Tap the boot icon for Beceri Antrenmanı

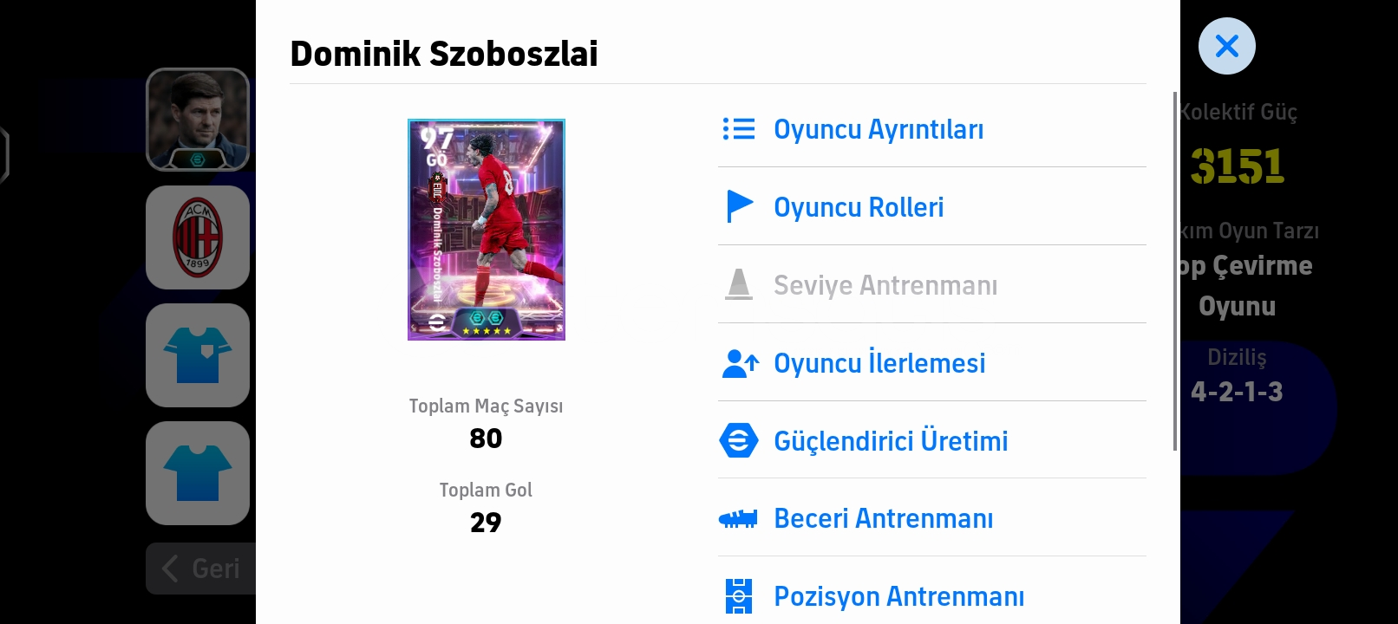click(x=739, y=518)
